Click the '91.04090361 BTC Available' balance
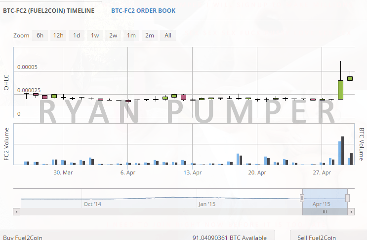Screen dimensions: 367x240 (x=230, y=238)
